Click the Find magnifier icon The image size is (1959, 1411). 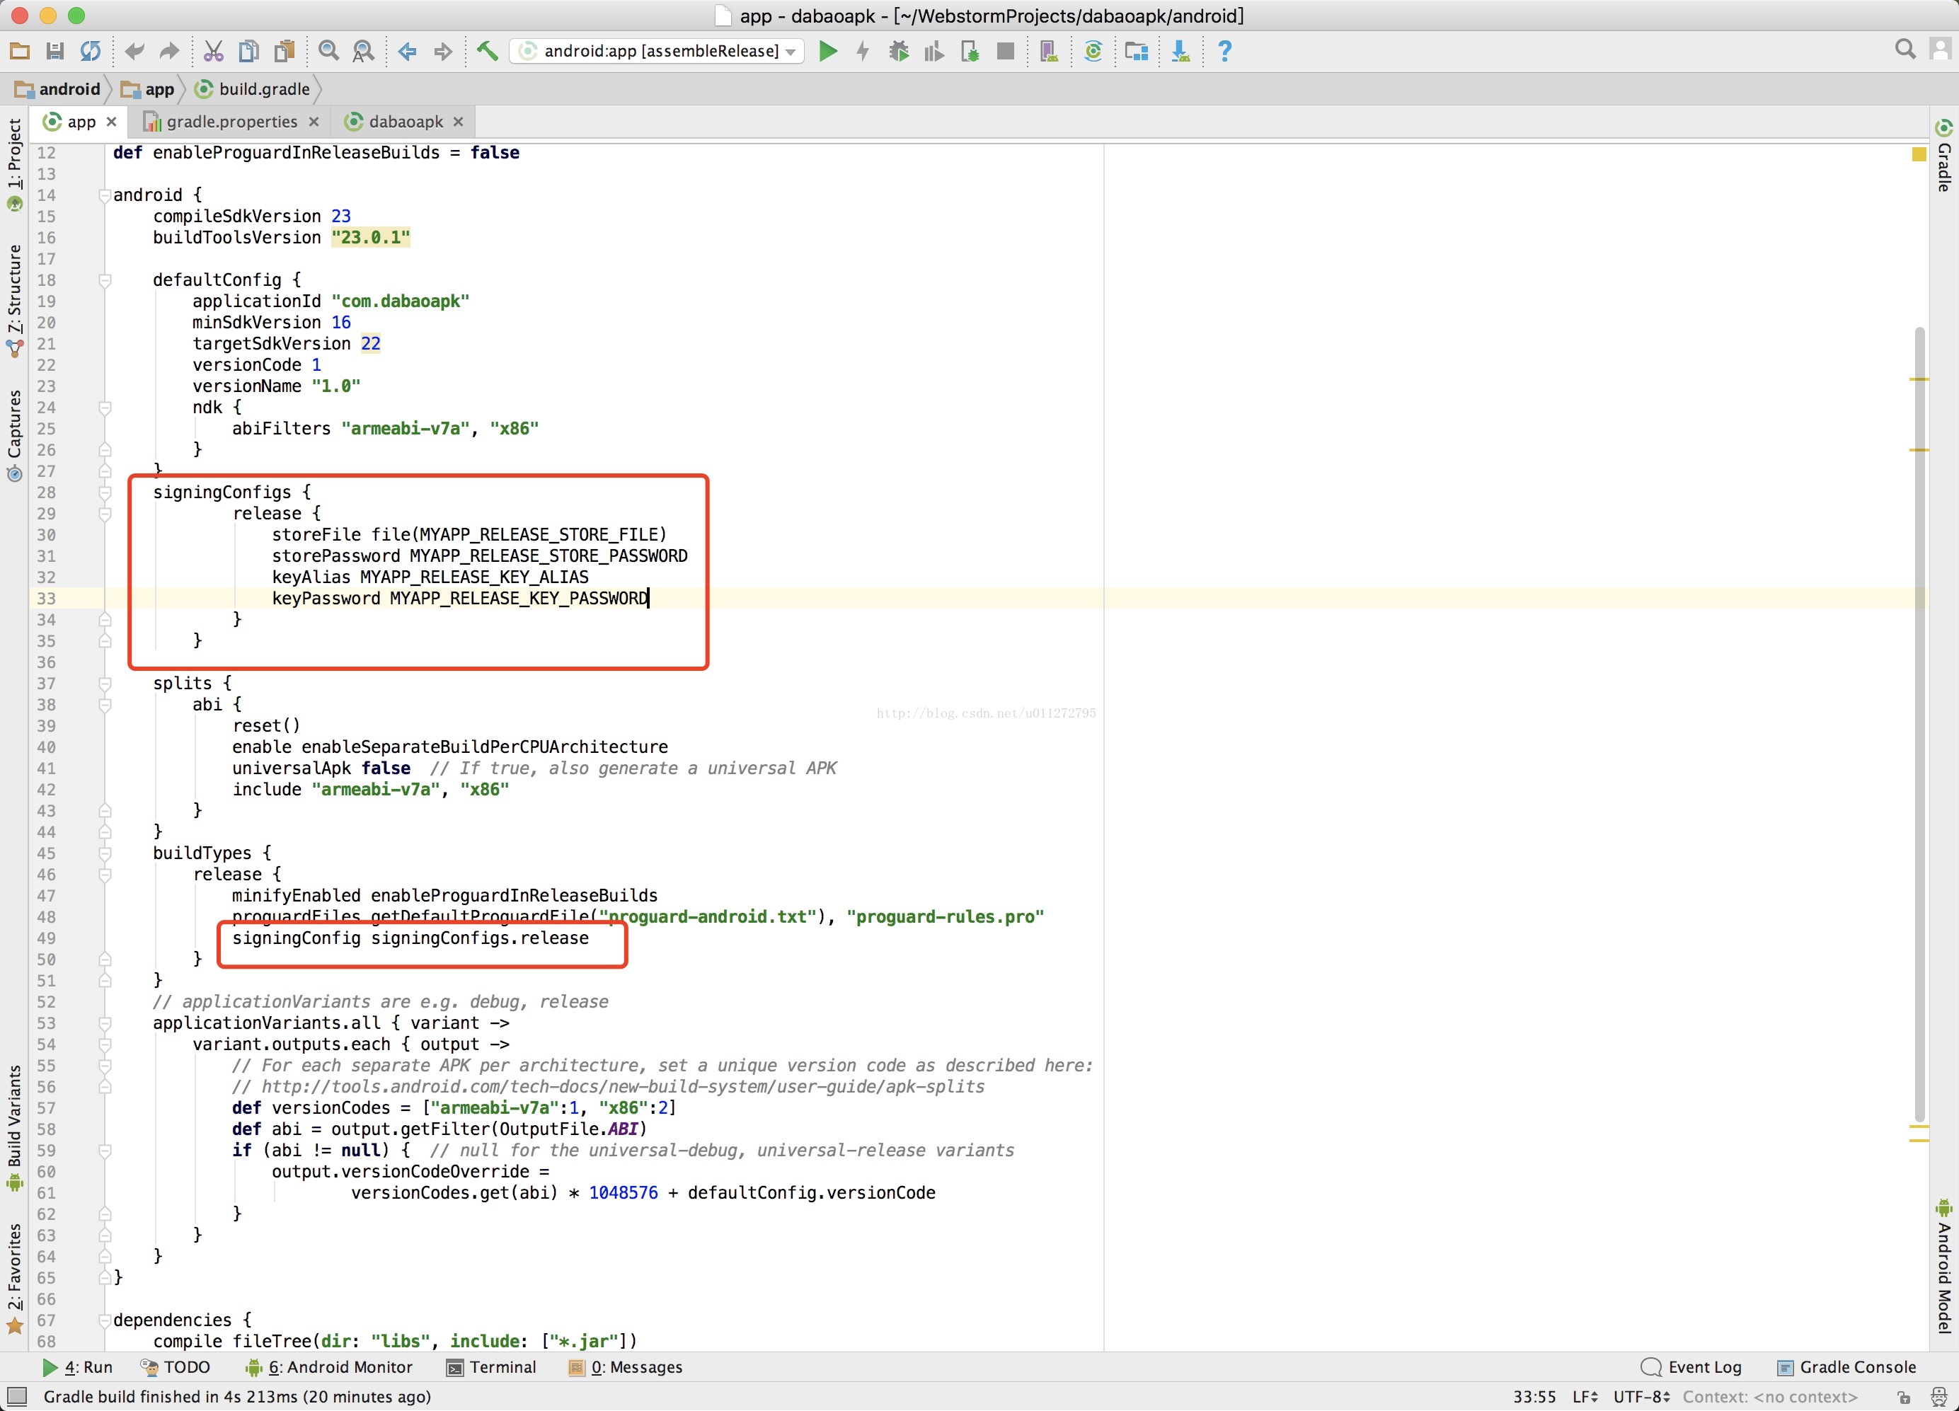coord(328,51)
